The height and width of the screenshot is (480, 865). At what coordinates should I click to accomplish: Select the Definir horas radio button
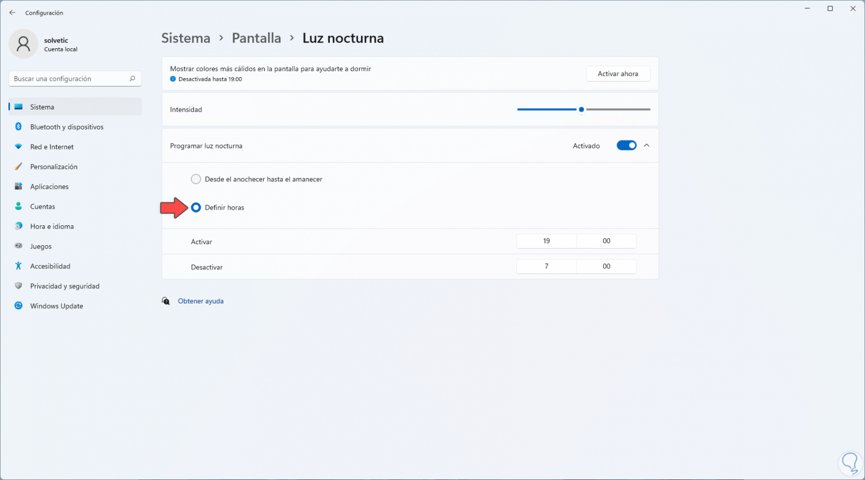[x=196, y=208]
